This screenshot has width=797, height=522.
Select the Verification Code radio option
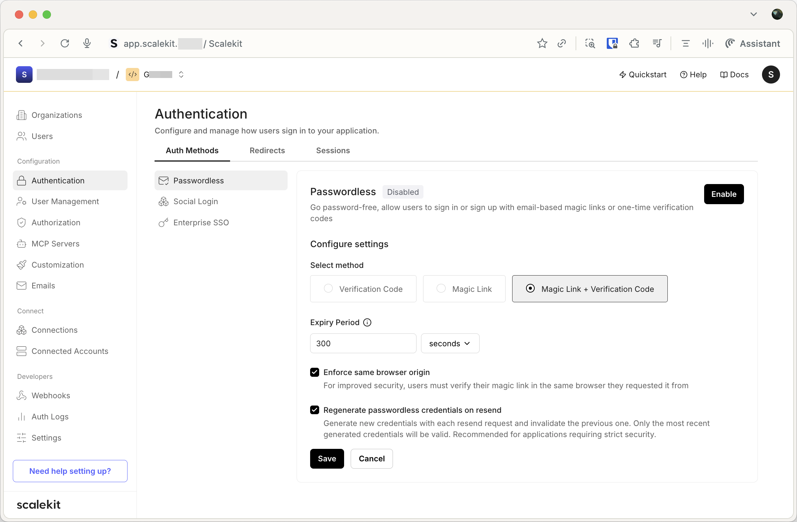click(x=328, y=288)
